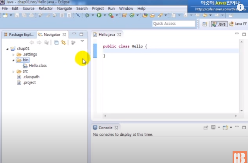Run the program with green play icon
Image resolution: width=248 pixels, height=163 pixels.
coord(99,15)
